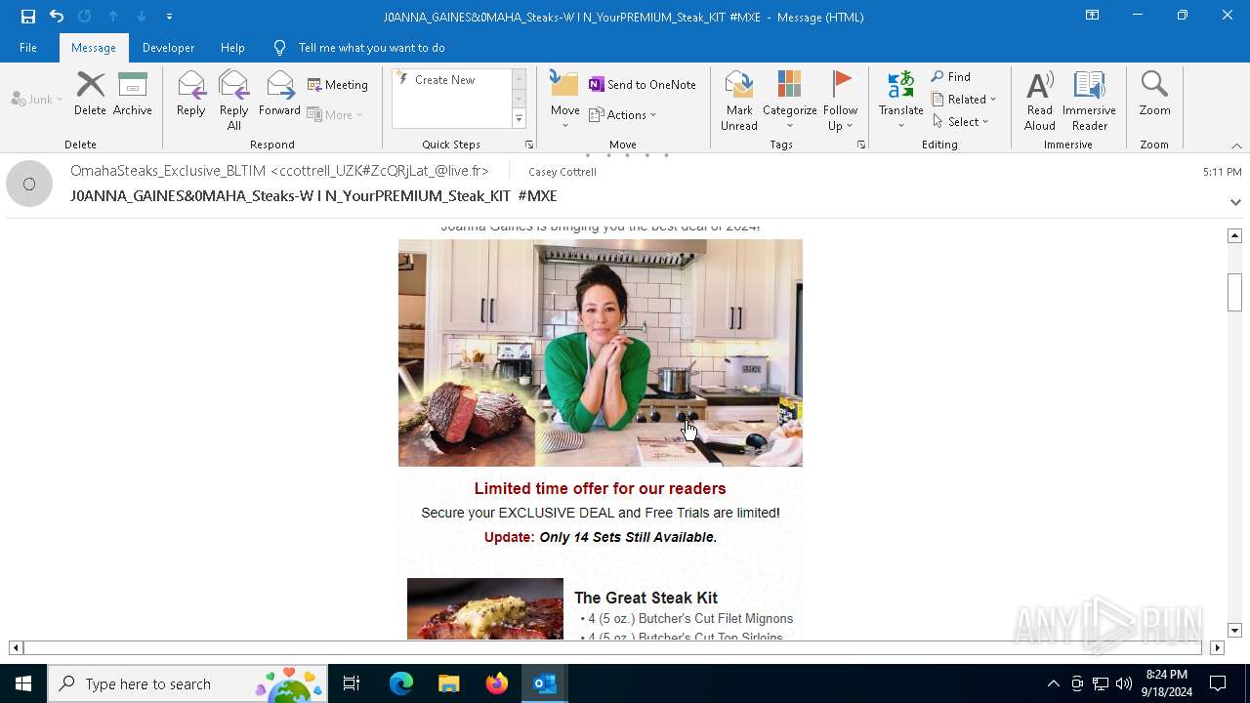Launch Immersive Reader
The width and height of the screenshot is (1250, 703).
click(x=1089, y=101)
